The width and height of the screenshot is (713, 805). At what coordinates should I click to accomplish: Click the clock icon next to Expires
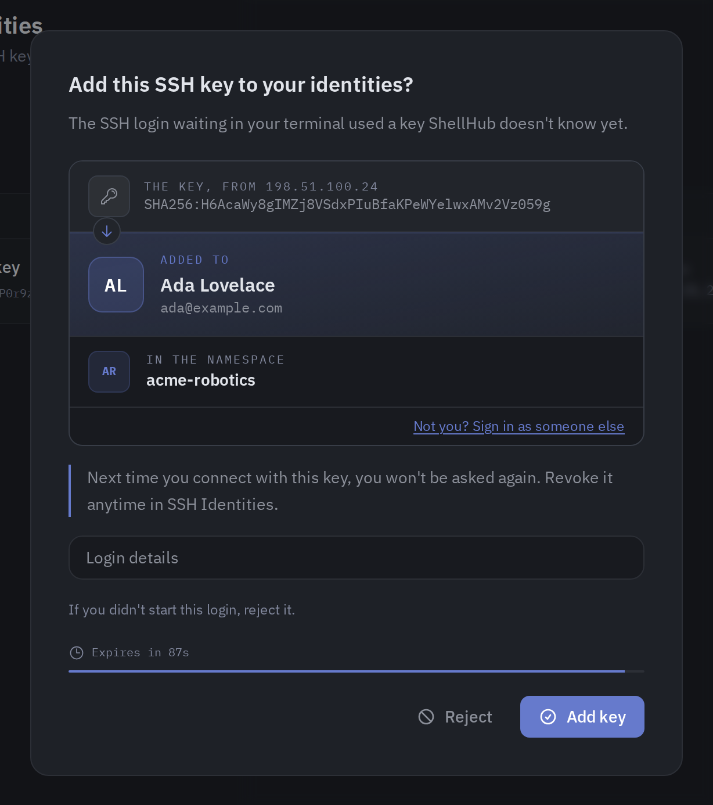(x=77, y=653)
